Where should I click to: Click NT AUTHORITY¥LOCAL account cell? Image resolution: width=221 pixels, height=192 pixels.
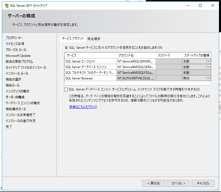(136, 78)
